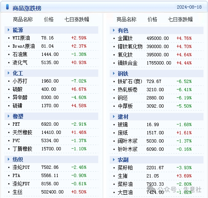
Task: Click the 78.16 price of WTI原油
Action: 47,38
